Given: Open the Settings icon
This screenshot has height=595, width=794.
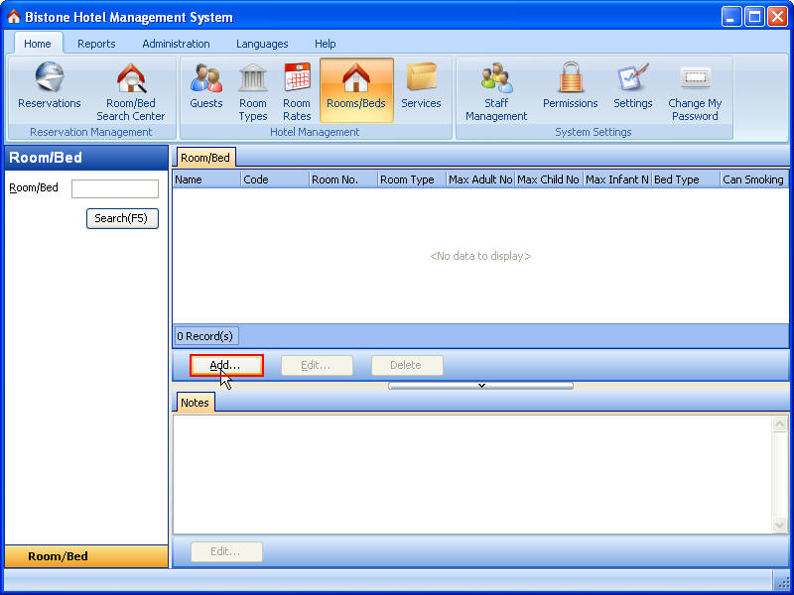Looking at the screenshot, I should 632,89.
